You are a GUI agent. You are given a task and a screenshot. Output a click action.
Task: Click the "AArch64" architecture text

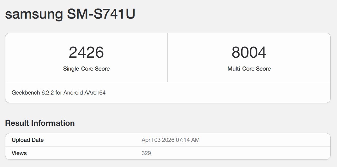point(95,93)
